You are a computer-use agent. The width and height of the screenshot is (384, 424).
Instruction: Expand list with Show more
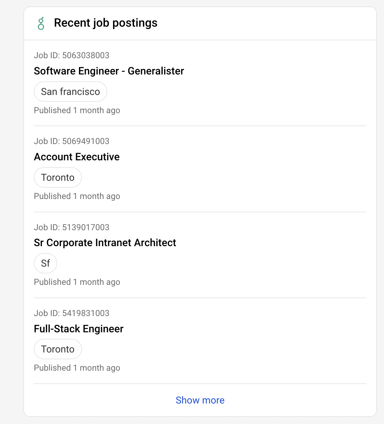(200, 400)
